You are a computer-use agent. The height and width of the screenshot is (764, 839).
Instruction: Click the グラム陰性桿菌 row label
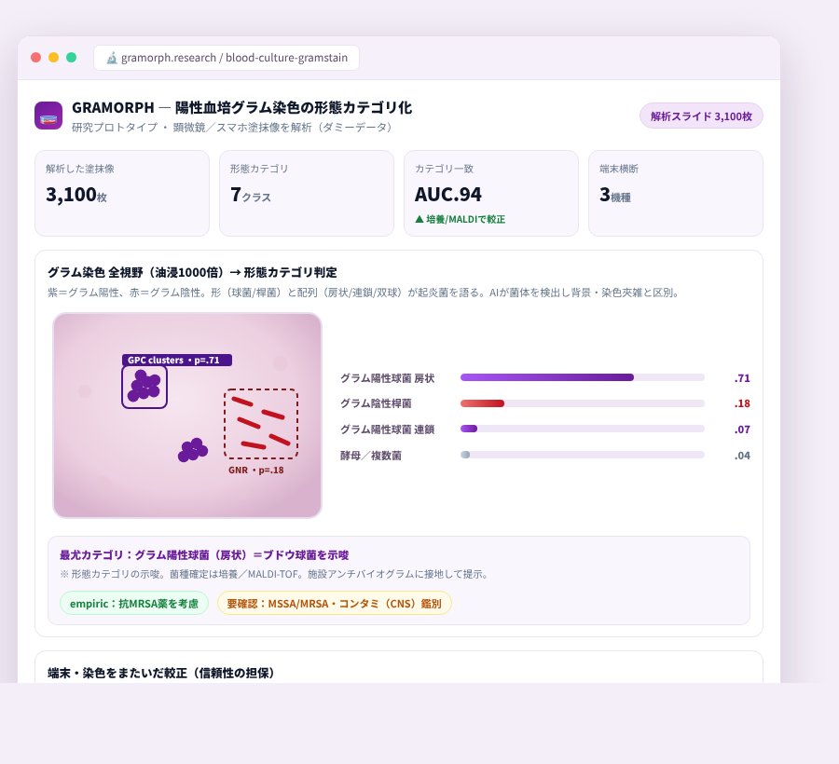pyautogui.click(x=376, y=403)
